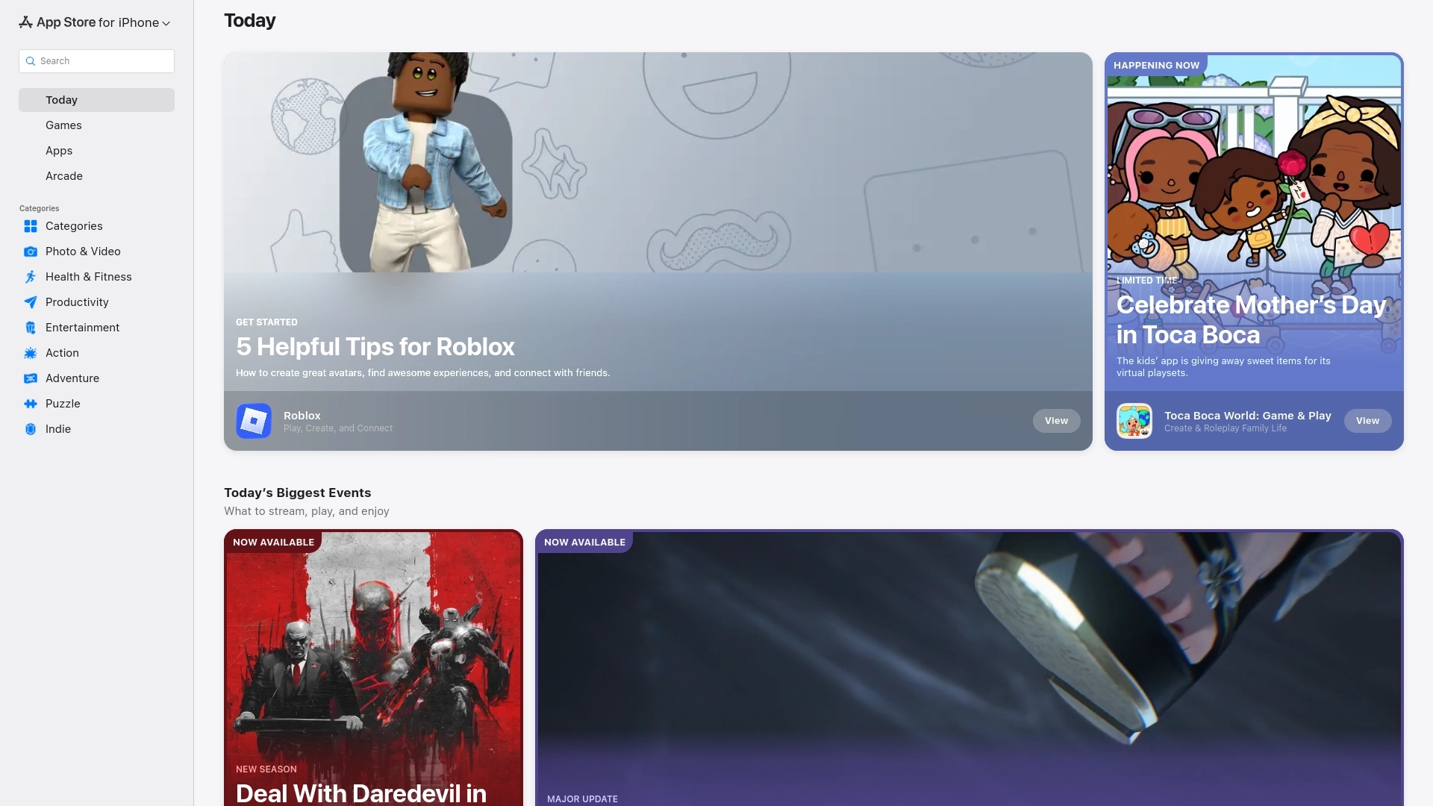Click the View button for Toca Boca World
Image resolution: width=1433 pixels, height=806 pixels.
(1367, 421)
